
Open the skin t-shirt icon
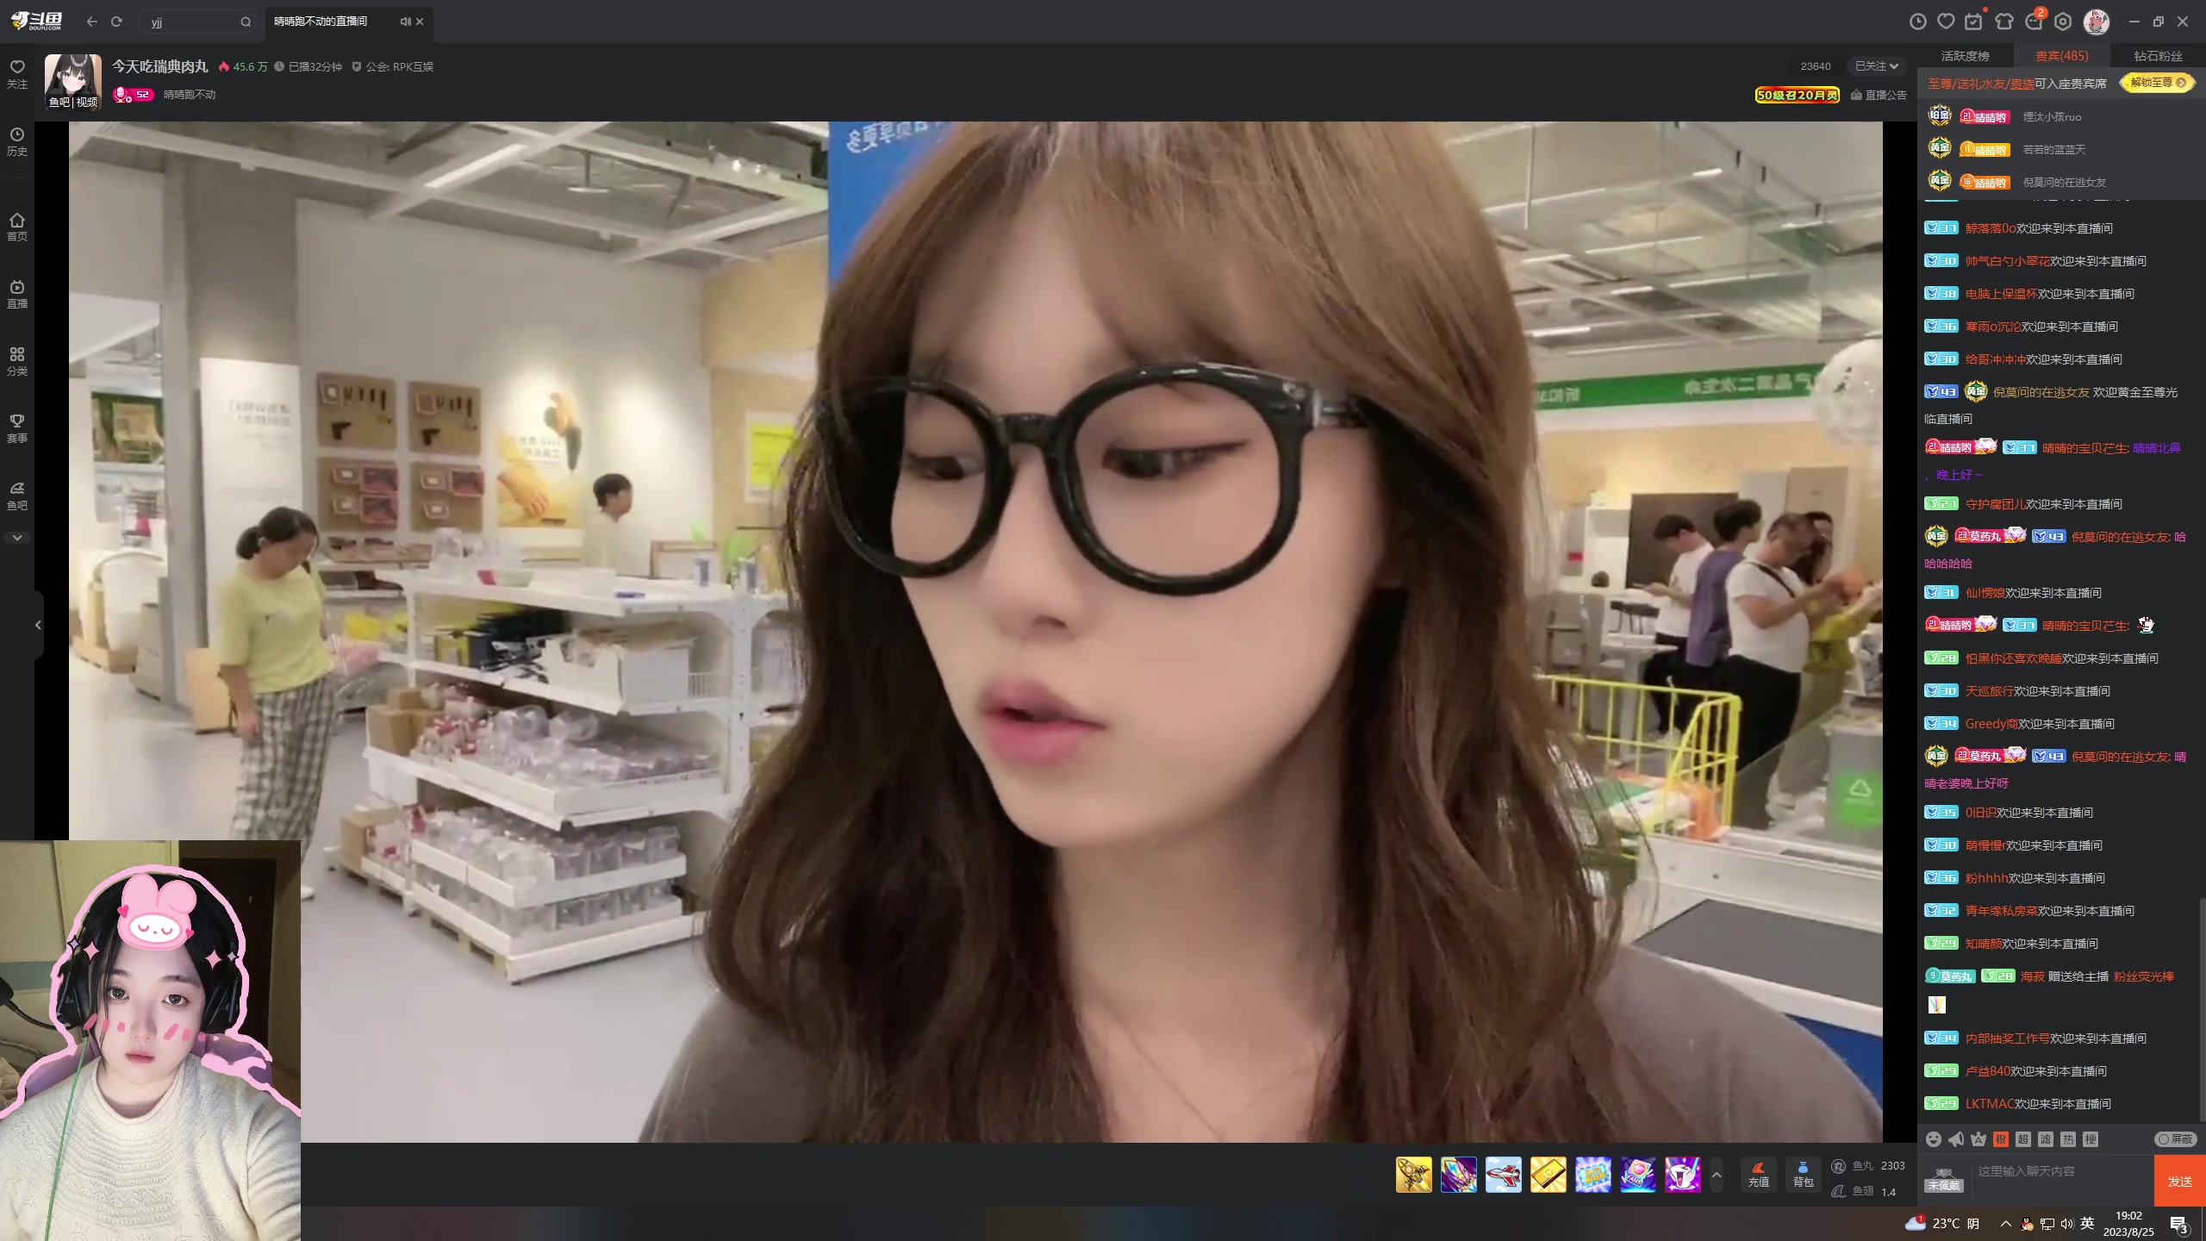pyautogui.click(x=2004, y=22)
